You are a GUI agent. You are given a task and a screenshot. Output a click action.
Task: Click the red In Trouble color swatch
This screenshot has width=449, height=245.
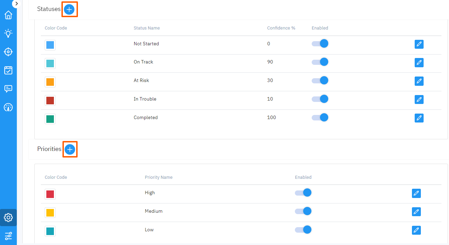point(50,101)
